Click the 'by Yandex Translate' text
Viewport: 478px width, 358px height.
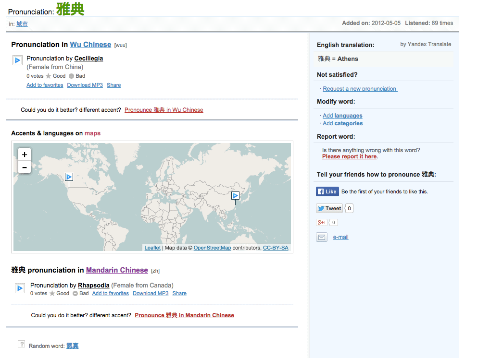426,44
